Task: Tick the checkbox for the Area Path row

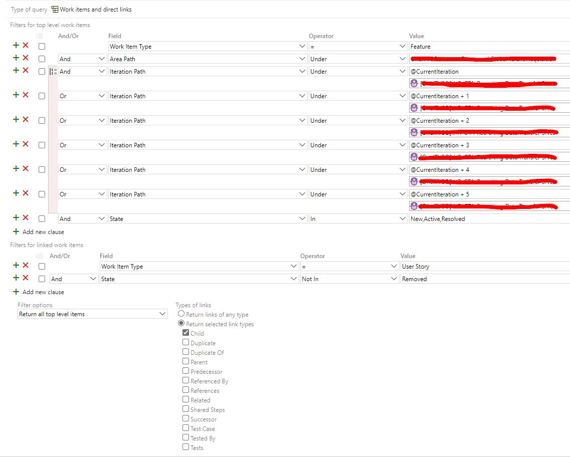Action: [x=42, y=59]
